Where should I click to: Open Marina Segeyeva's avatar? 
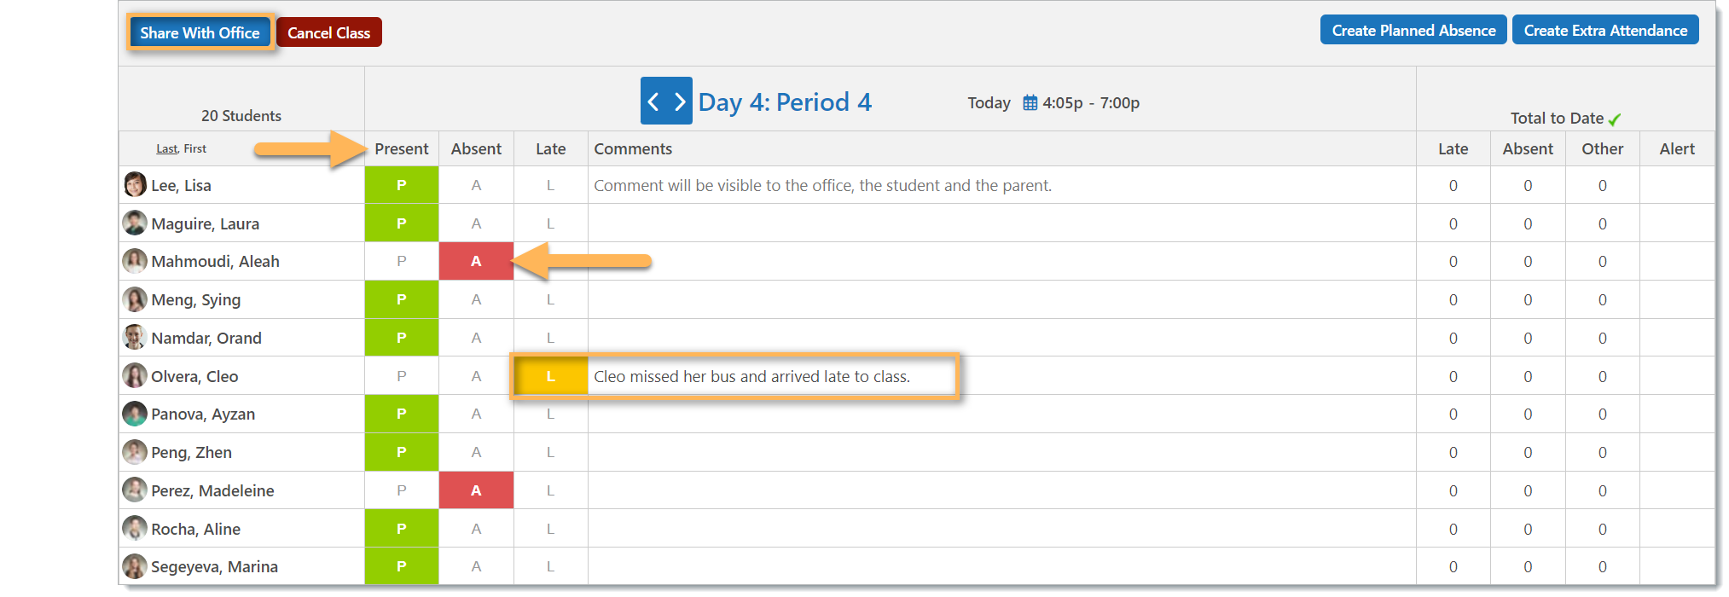(x=135, y=566)
